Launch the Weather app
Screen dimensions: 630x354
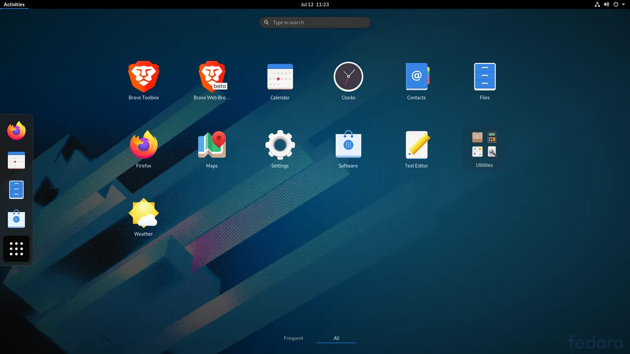(144, 213)
